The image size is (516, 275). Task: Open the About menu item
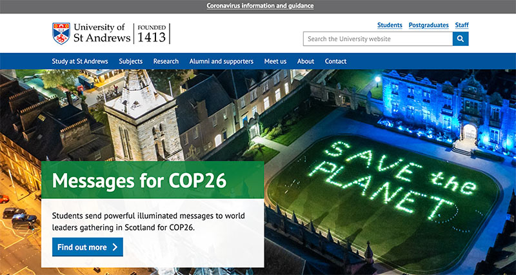[306, 61]
